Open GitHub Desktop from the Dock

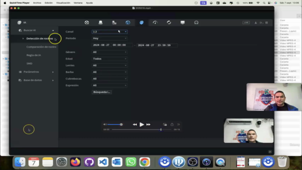tap(89, 162)
